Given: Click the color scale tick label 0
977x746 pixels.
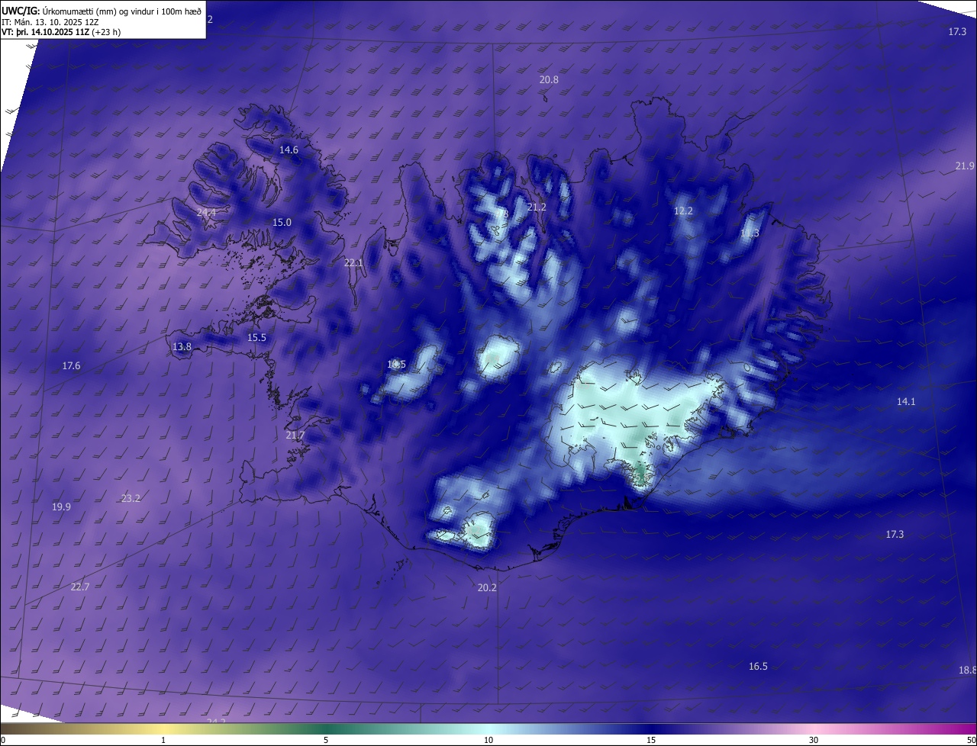Looking at the screenshot, I should coord(3,740).
